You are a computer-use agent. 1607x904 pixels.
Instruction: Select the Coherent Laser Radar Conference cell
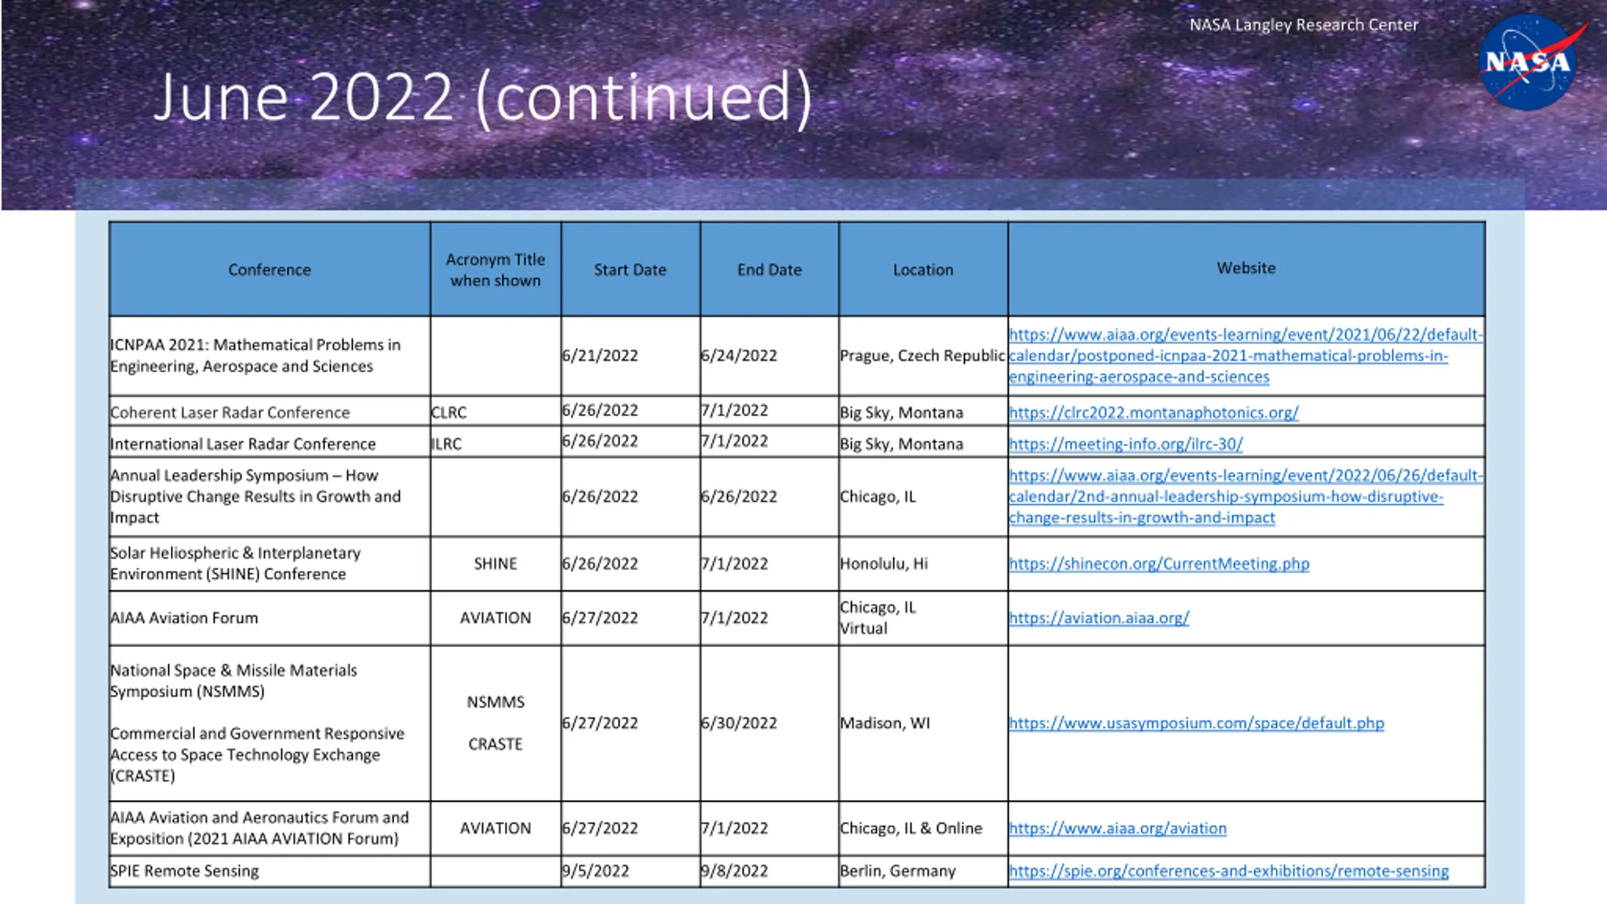(269, 412)
